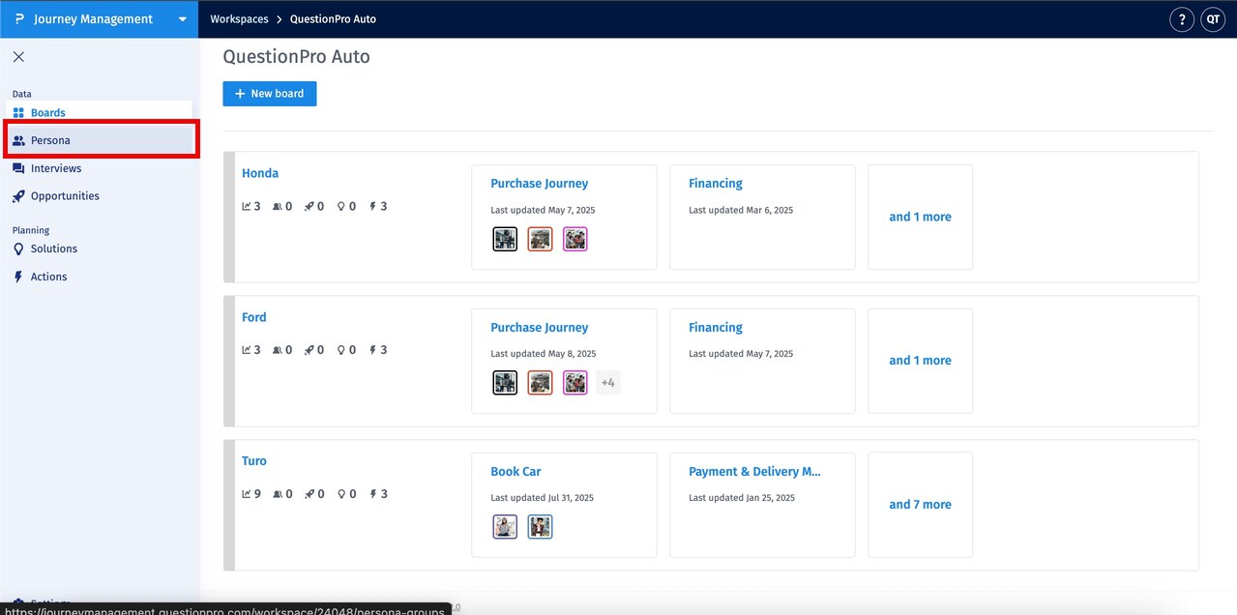Click the New board button
The image size is (1237, 615).
(269, 94)
